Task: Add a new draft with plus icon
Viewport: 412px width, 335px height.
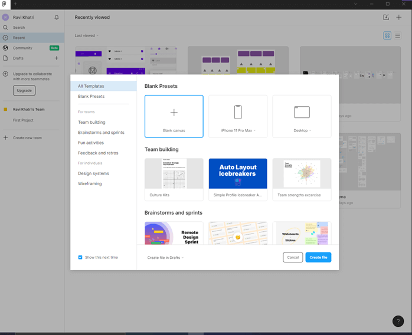Action: tap(57, 58)
